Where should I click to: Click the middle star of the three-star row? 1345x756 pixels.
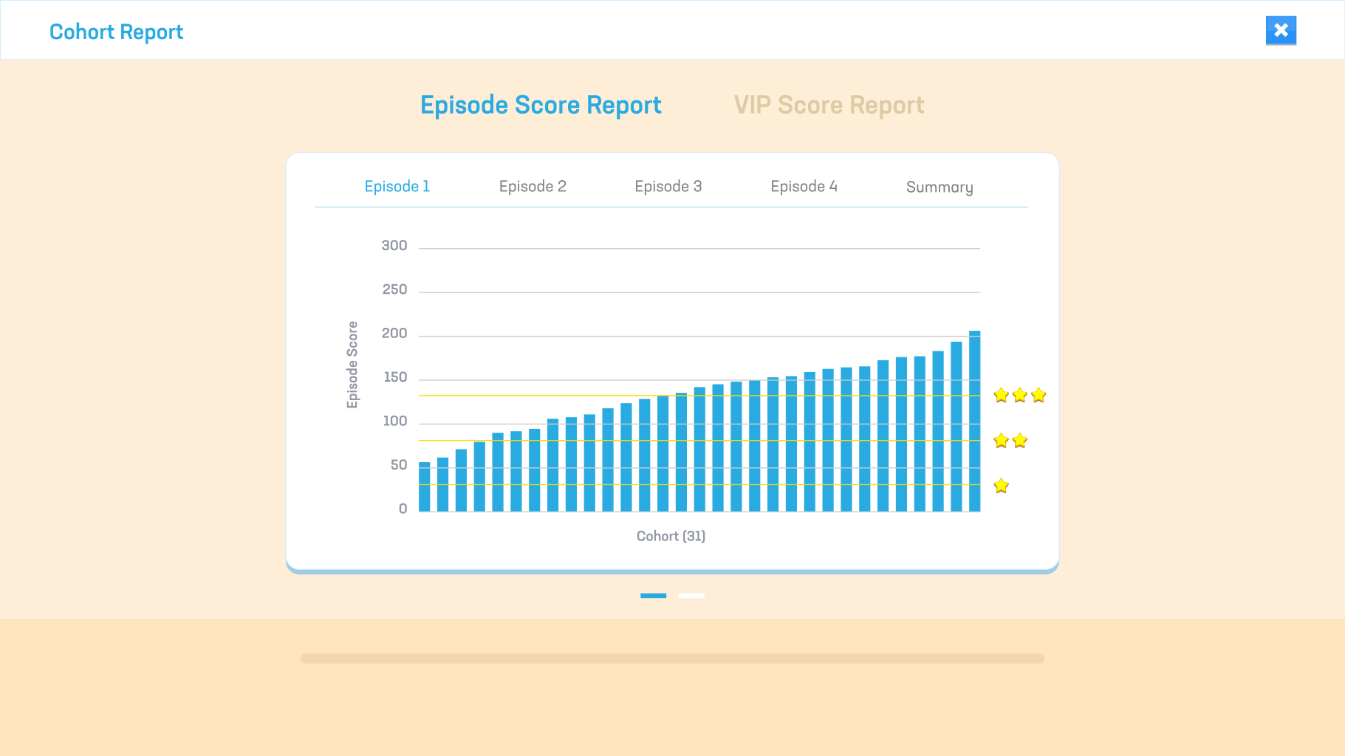1019,395
